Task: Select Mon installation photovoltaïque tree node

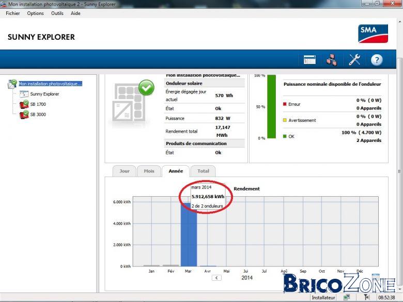Action: click(51, 84)
